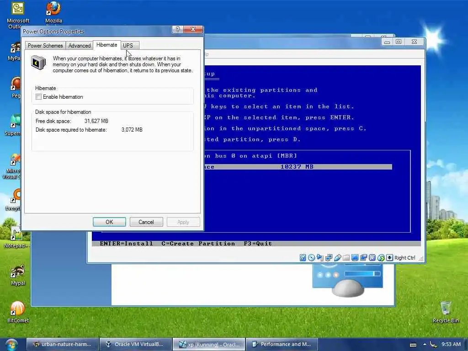This screenshot has width=468, height=351.
Task: Cancel the Power Options dialog
Action: point(146,222)
